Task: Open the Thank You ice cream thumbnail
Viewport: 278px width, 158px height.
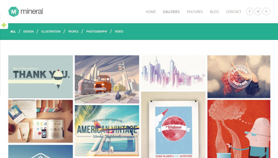Action: [41, 77]
